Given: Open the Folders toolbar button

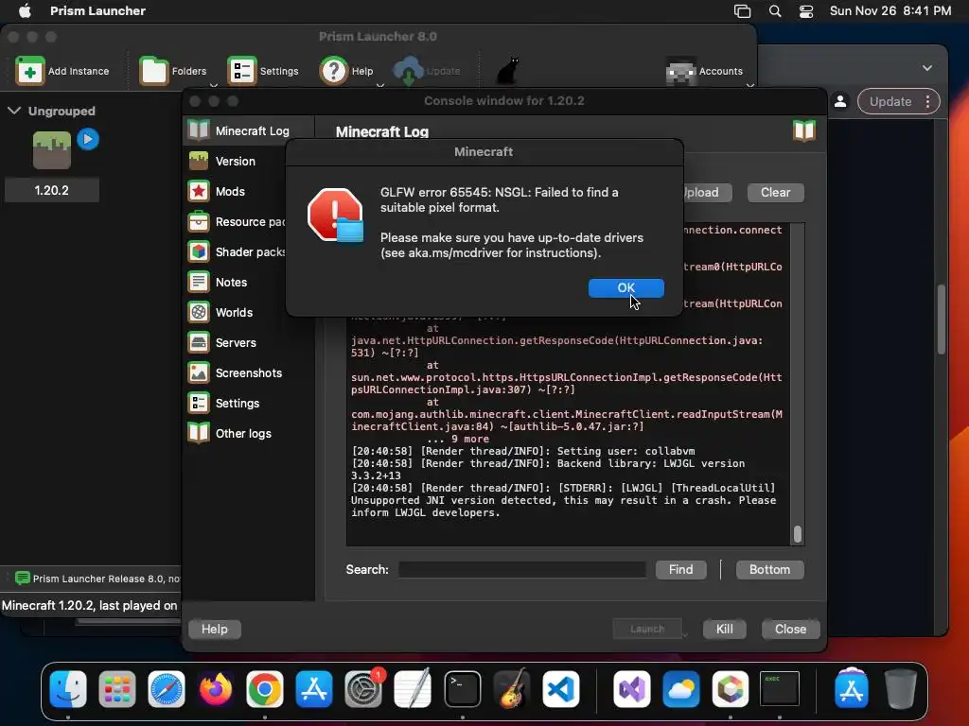Looking at the screenshot, I should 173,70.
